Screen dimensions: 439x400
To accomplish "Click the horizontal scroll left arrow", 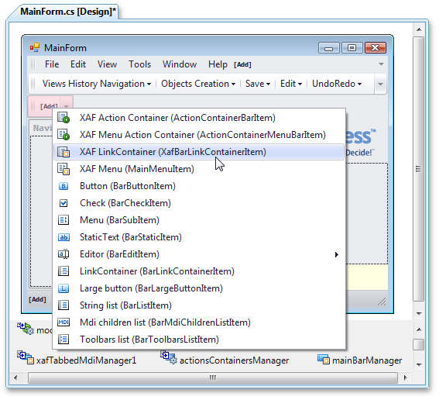I will coord(15,378).
